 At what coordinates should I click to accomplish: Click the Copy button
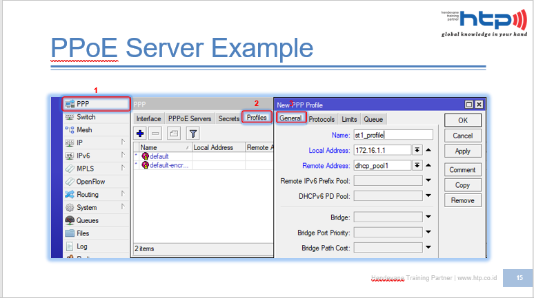tap(463, 185)
